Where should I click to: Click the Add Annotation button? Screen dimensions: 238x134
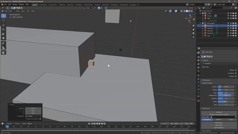(x=219, y=128)
